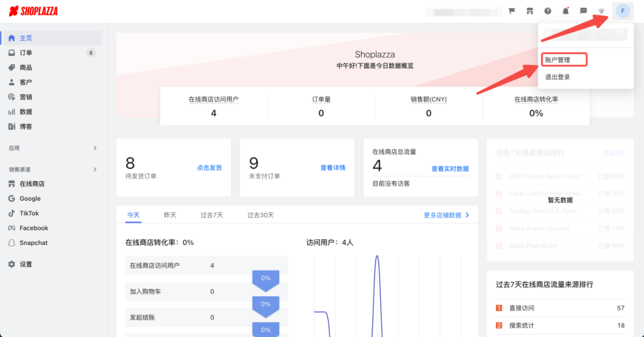Expand the 应用 section chevron
This screenshot has height=337, width=644.
point(95,148)
